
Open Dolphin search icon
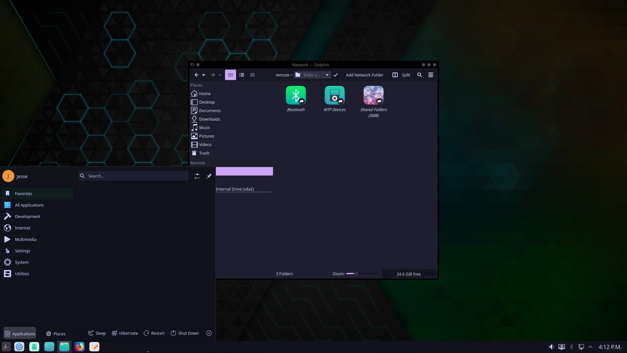tap(420, 75)
